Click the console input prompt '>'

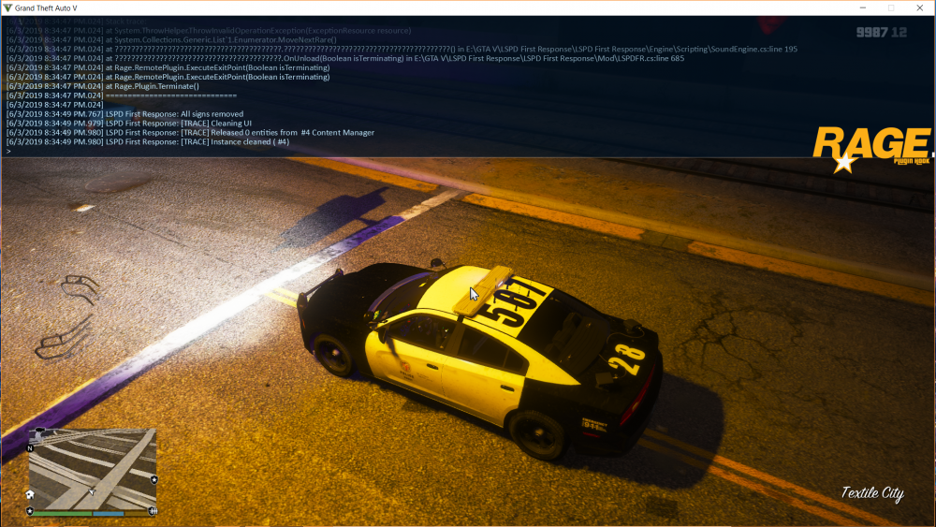[9, 152]
